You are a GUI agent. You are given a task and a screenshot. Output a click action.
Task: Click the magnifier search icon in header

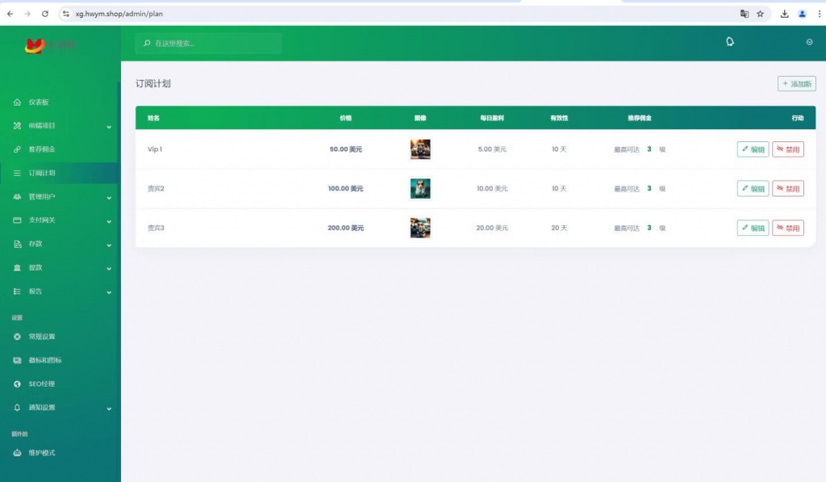click(x=147, y=44)
